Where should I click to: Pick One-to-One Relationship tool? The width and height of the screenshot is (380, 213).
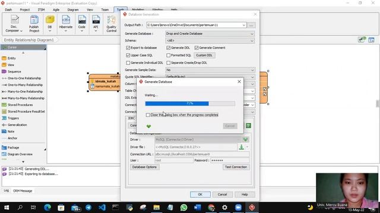point(24,78)
